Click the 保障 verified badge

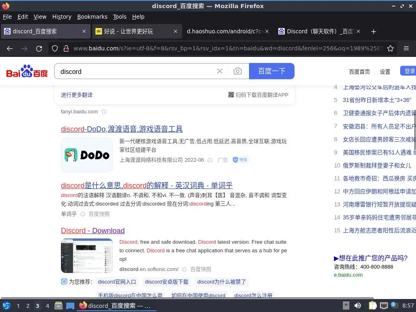tap(241, 160)
